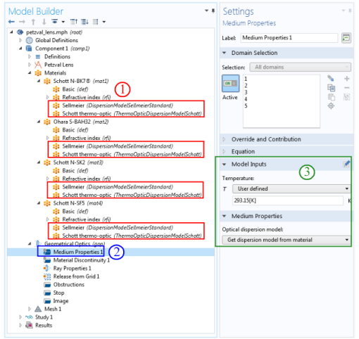Click the temperature value input field
This screenshot has height=339, width=359.
pos(288,200)
